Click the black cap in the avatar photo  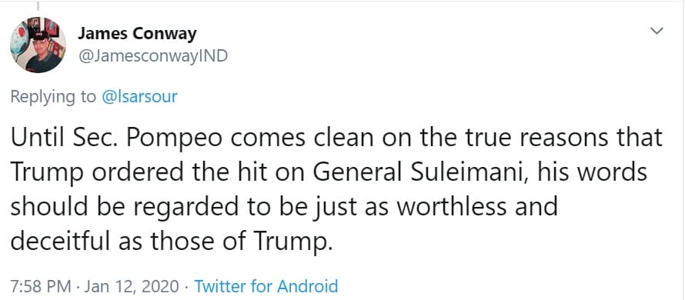coord(40,35)
